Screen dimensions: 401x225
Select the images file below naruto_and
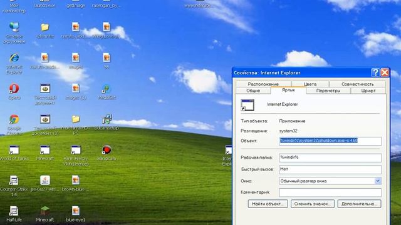[76, 58]
